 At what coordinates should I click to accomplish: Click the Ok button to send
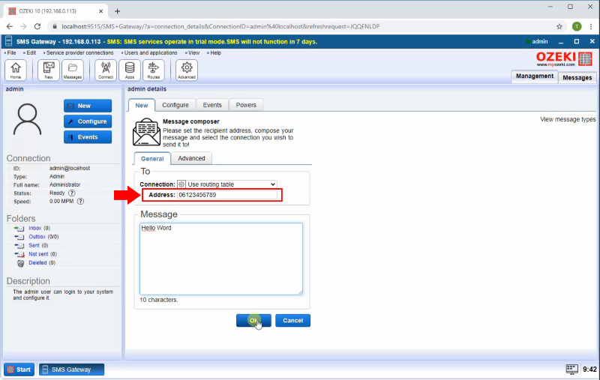[253, 320]
